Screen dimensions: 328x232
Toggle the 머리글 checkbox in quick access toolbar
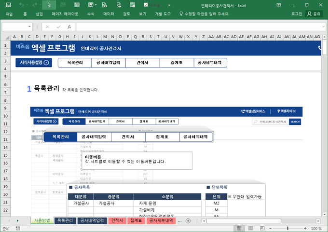(x=146, y=5)
